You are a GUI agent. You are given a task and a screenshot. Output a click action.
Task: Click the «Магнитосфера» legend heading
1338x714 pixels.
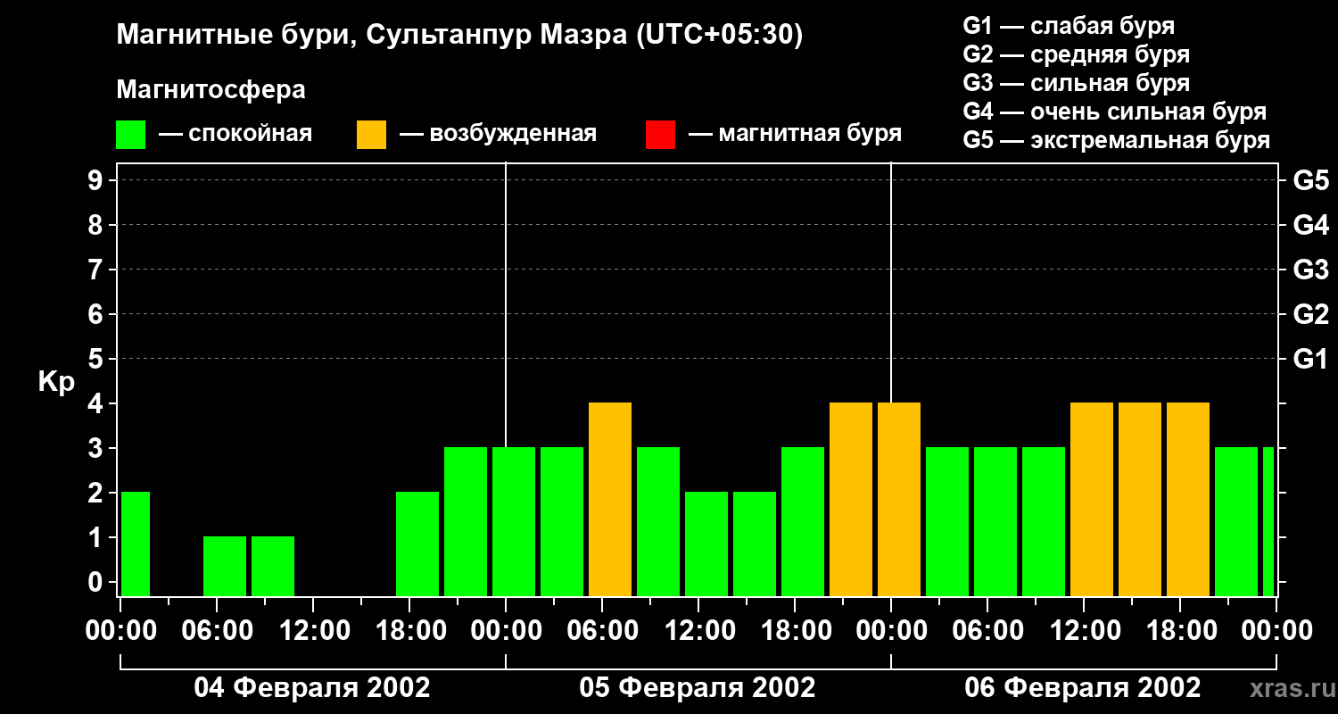[x=211, y=90]
